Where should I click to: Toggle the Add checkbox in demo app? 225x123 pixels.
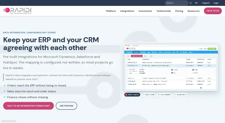[172, 73]
